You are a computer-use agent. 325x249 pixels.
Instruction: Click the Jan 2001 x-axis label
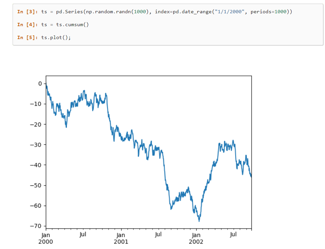(121, 238)
